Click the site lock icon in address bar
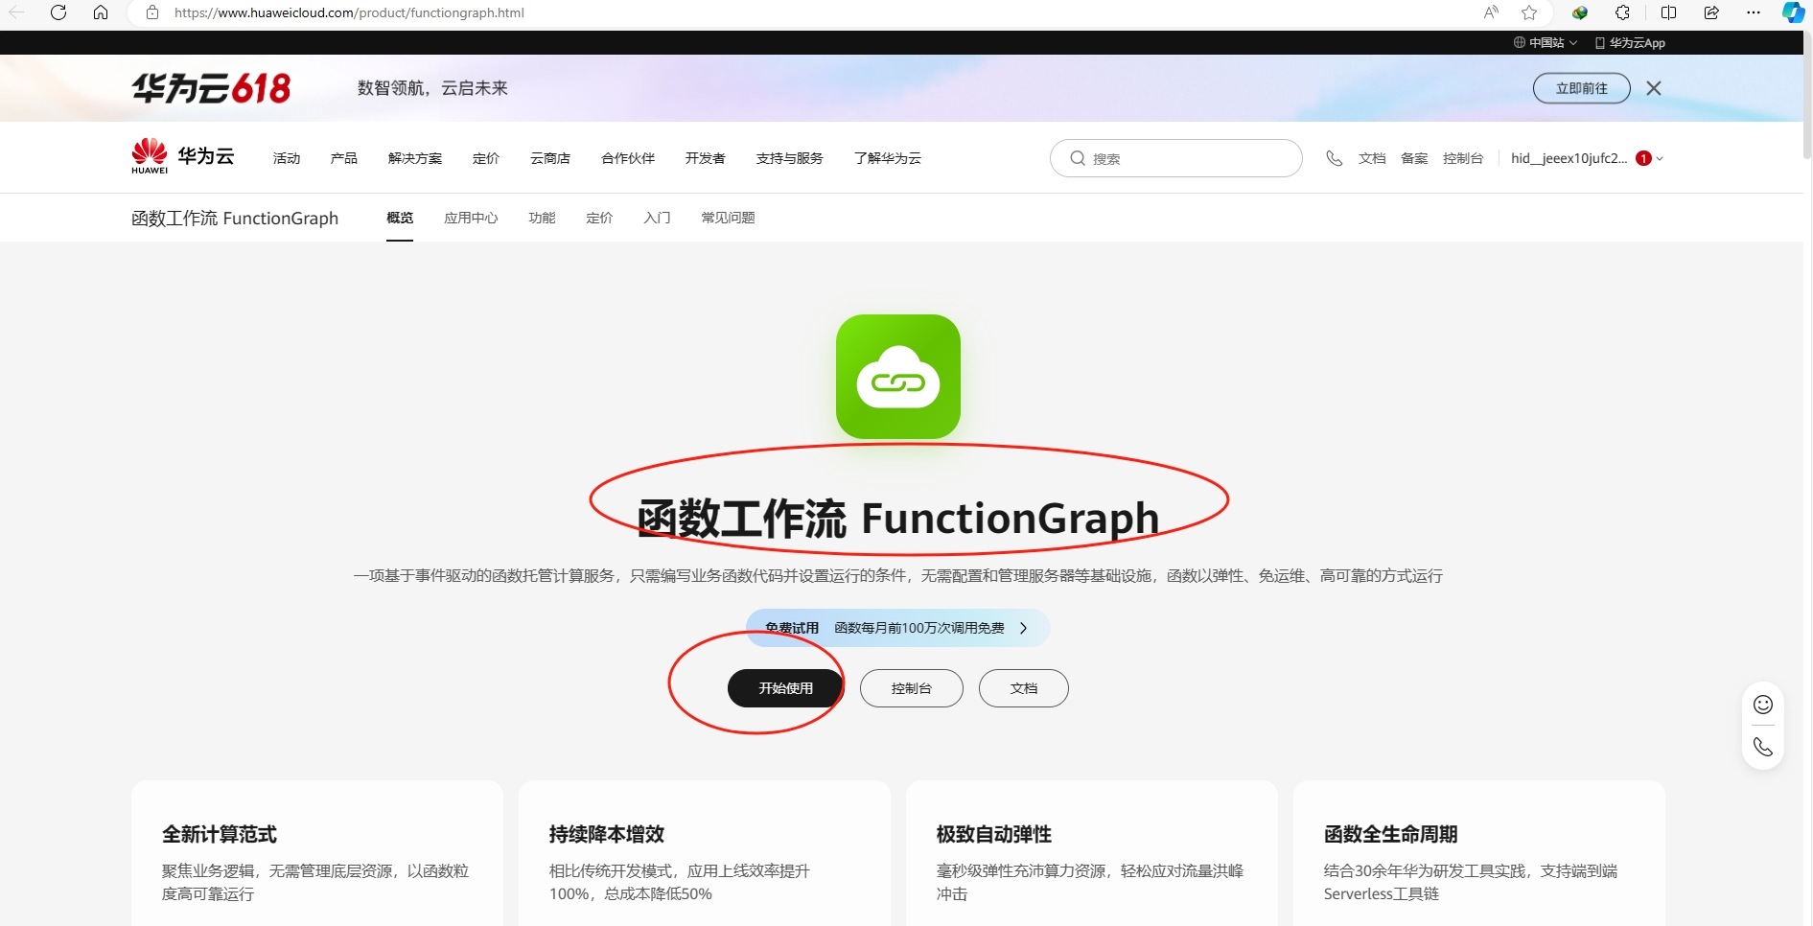1813x926 pixels. [x=151, y=12]
